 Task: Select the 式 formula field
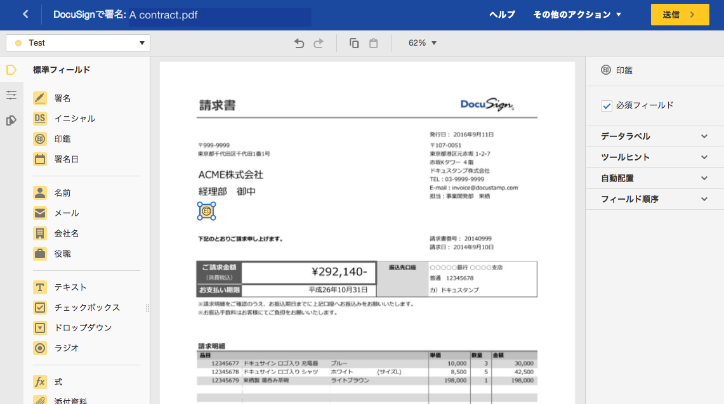click(57, 382)
